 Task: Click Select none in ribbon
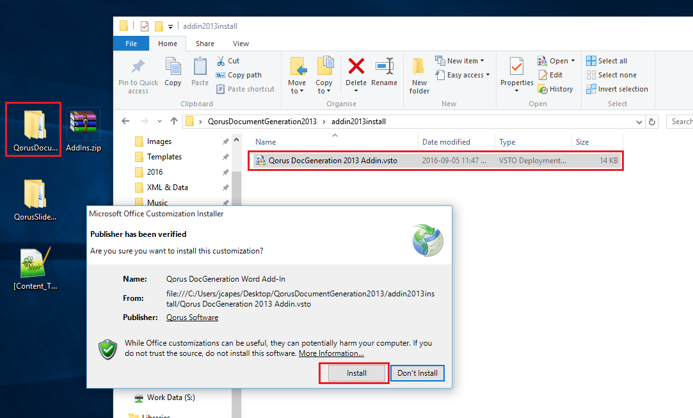coord(611,75)
